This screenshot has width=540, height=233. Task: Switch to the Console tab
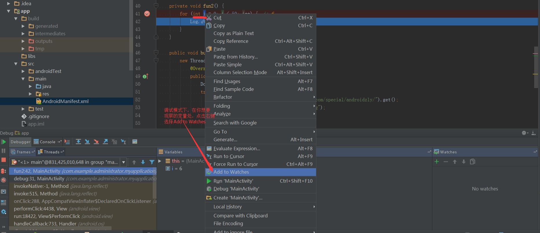(x=47, y=142)
